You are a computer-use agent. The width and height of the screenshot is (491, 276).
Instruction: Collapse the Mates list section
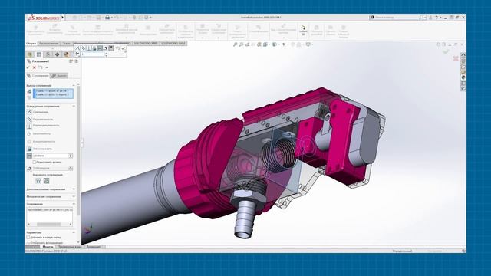click(x=74, y=204)
